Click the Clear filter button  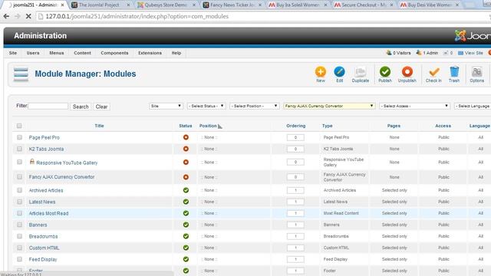[x=101, y=107]
